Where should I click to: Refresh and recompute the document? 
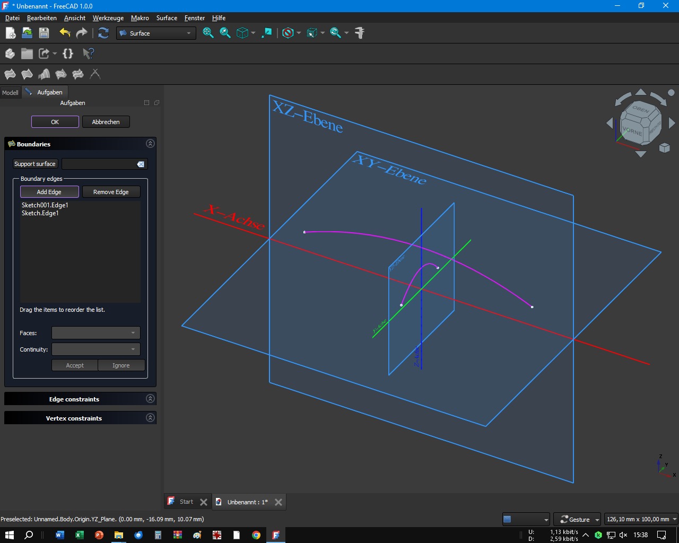(x=103, y=33)
